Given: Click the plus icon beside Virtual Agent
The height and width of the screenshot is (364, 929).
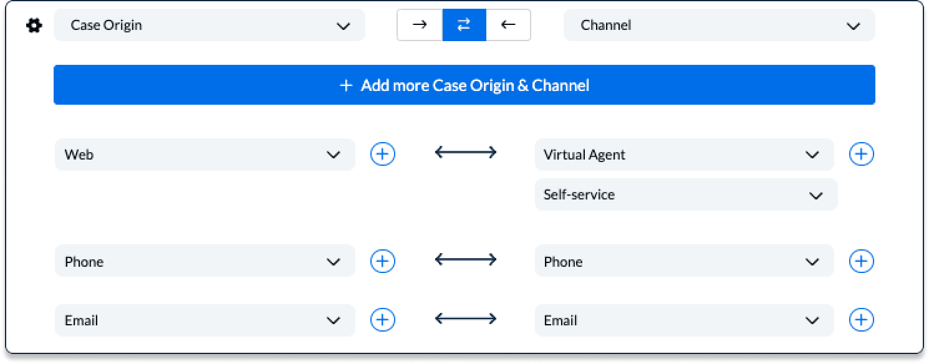Looking at the screenshot, I should click(x=861, y=154).
